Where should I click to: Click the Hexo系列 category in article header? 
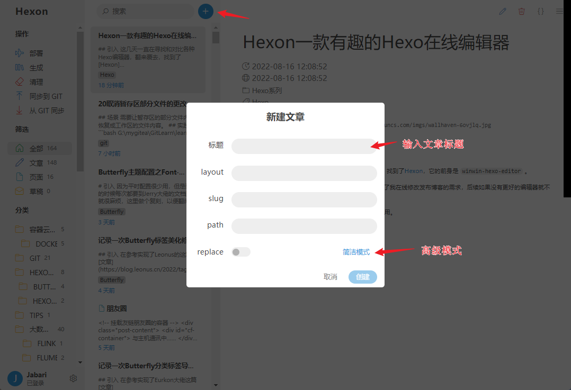click(x=267, y=90)
